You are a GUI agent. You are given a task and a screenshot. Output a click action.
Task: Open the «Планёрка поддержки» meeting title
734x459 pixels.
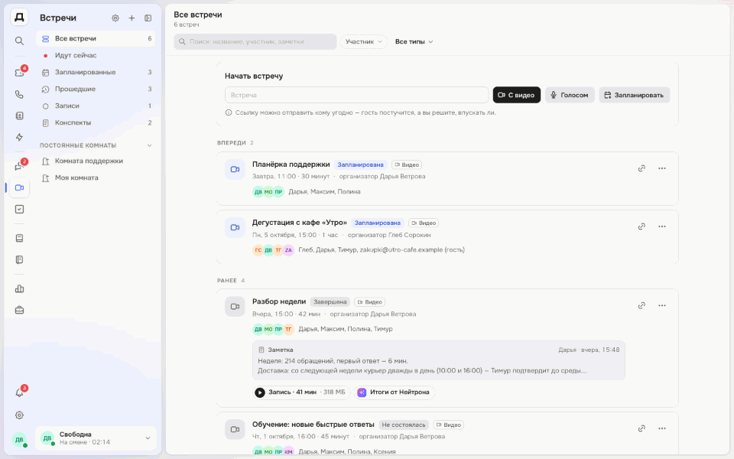click(x=291, y=164)
